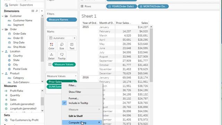Open the Measure submenu
The image size is (222, 125).
click(x=82, y=109)
